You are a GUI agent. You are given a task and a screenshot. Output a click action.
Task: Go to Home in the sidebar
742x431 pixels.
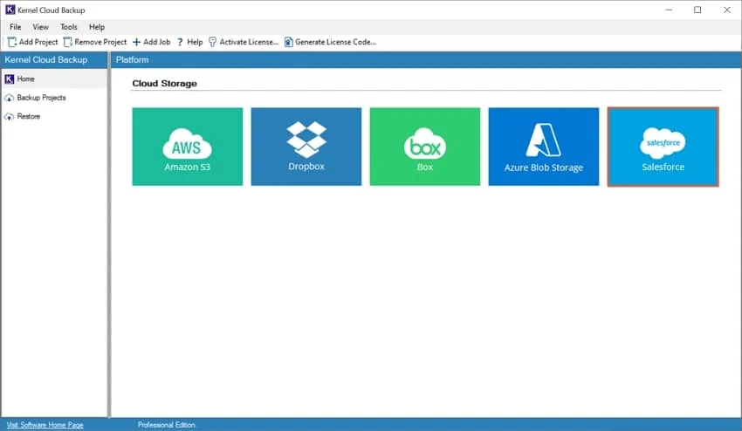tap(54, 79)
